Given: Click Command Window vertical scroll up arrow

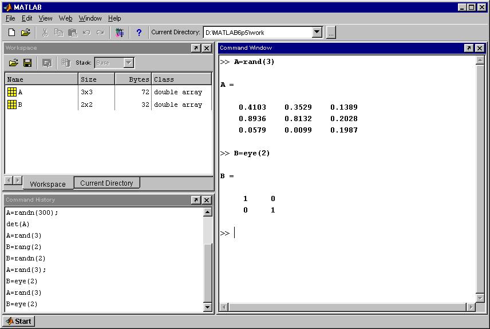Looking at the screenshot, I should click(480, 60).
